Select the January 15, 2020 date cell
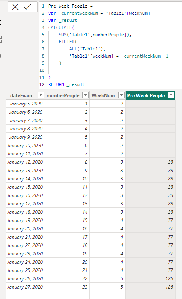This screenshot has height=299, width=182. pos(26,187)
